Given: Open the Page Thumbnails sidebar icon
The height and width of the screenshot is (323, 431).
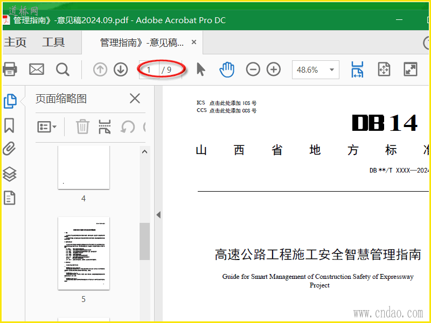Looking at the screenshot, I should pos(10,101).
